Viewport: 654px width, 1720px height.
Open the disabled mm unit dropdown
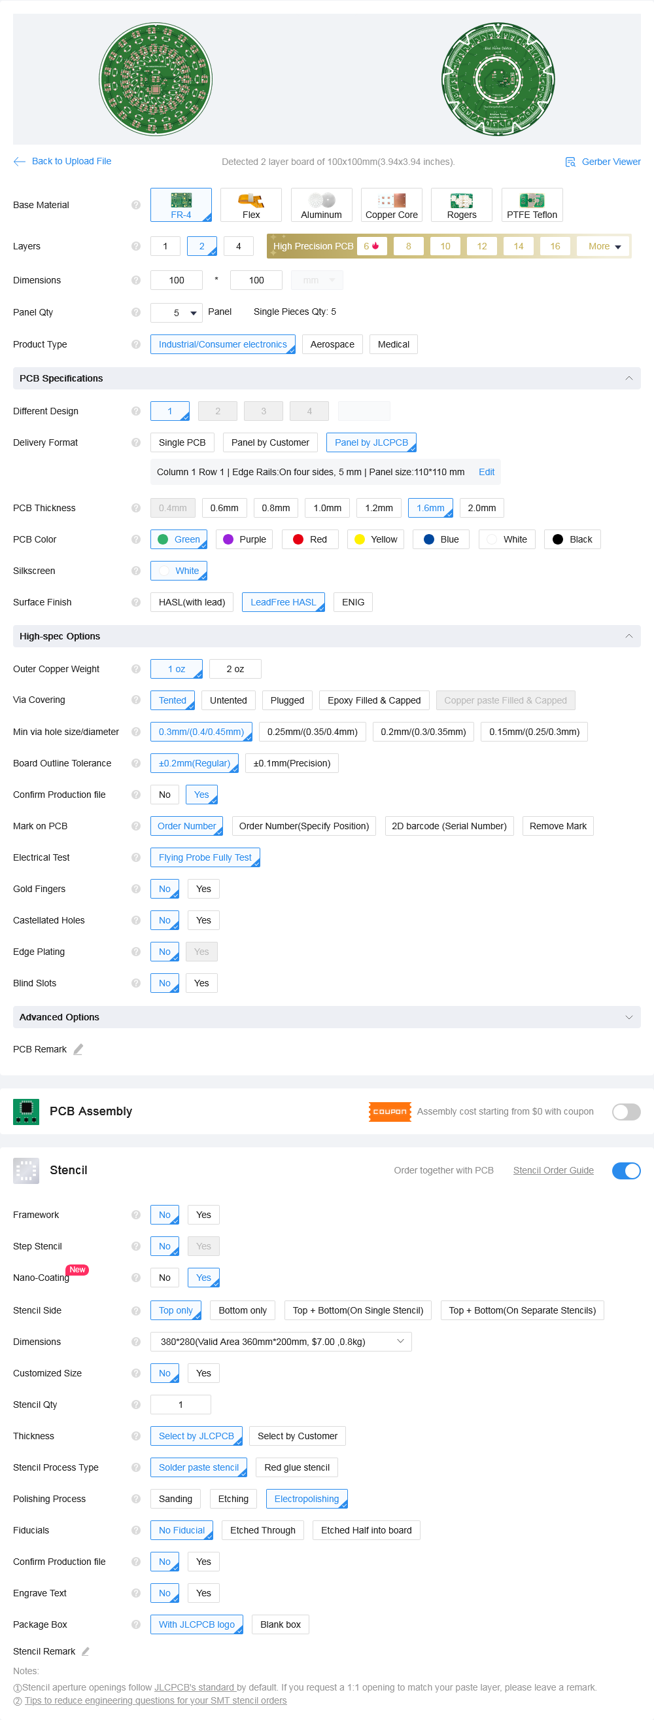pos(317,280)
